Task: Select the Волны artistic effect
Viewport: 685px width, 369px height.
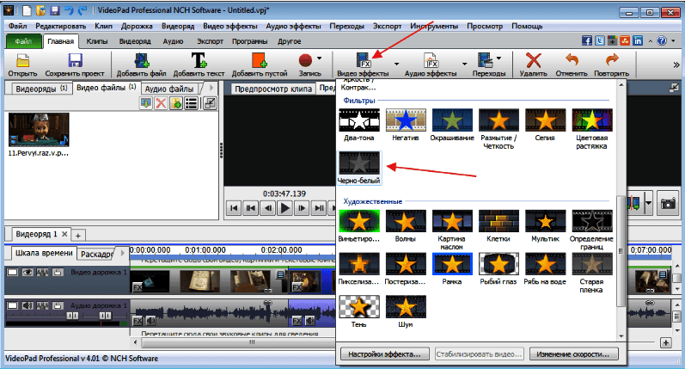Action: [x=406, y=226]
